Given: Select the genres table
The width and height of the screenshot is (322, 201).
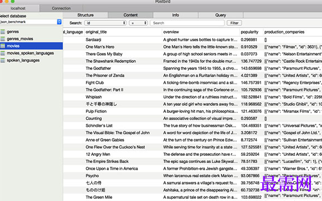Looking at the screenshot, I should pyautogui.click(x=13, y=32).
